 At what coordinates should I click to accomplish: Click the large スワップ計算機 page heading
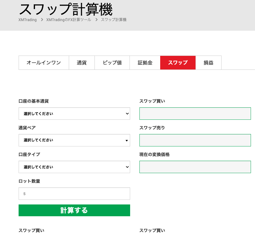click(66, 9)
